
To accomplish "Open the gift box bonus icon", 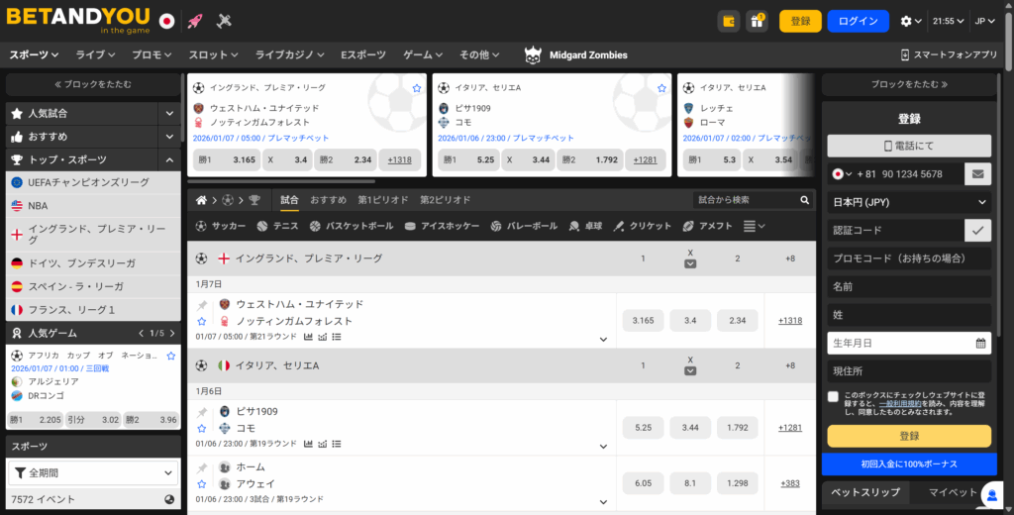I will pyautogui.click(x=757, y=22).
